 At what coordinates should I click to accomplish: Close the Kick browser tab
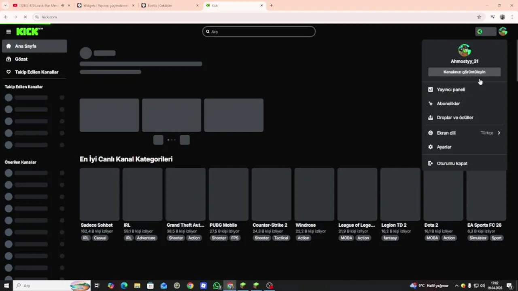[x=261, y=6]
